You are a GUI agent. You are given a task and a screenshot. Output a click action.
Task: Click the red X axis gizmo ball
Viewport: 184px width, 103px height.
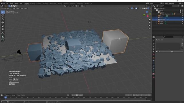click(147, 16)
